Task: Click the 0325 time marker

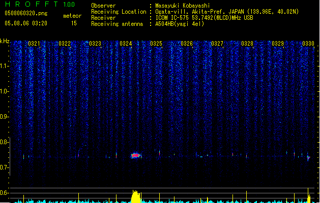Action: point(156,44)
